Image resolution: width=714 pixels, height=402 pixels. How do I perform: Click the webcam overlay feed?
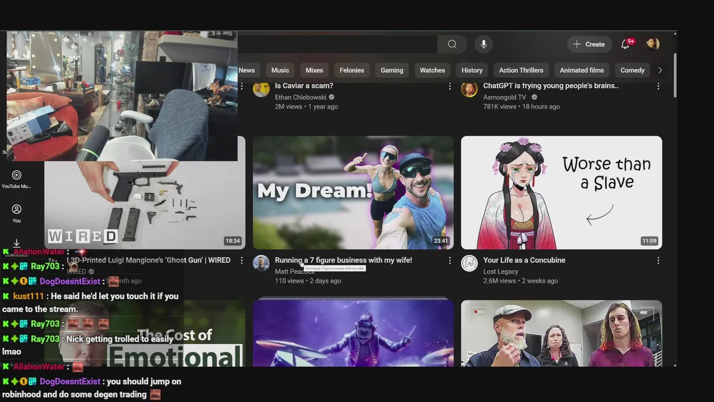[122, 96]
